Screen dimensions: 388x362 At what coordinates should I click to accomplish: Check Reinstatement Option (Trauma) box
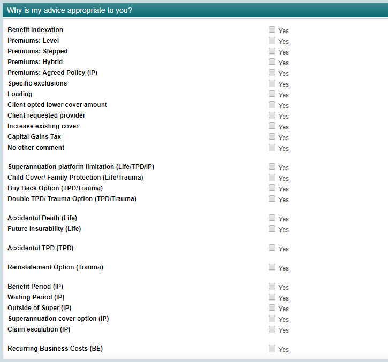pos(272,267)
